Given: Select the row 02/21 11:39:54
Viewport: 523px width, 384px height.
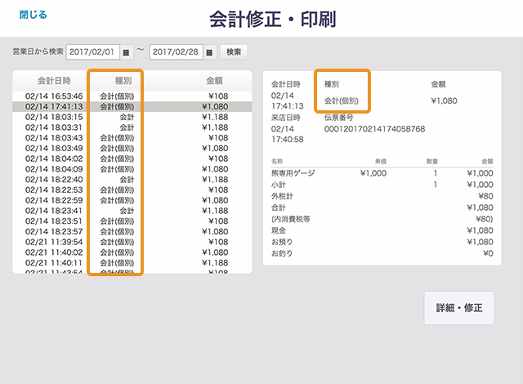Looking at the screenshot, I should point(132,242).
